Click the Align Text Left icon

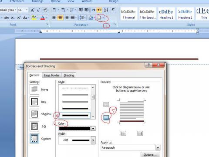coord(54,17)
